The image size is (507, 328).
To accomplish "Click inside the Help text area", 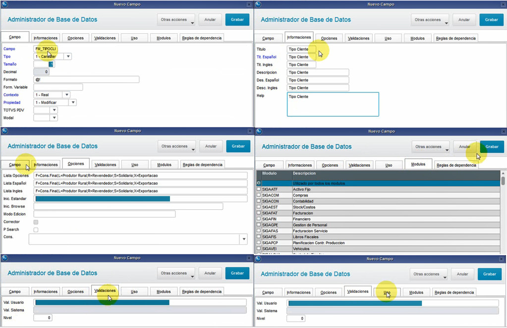I will (333, 105).
